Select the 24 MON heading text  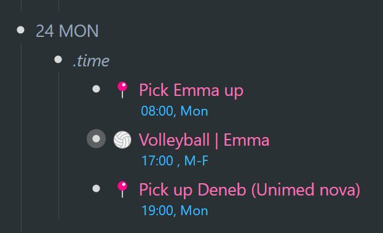(67, 31)
